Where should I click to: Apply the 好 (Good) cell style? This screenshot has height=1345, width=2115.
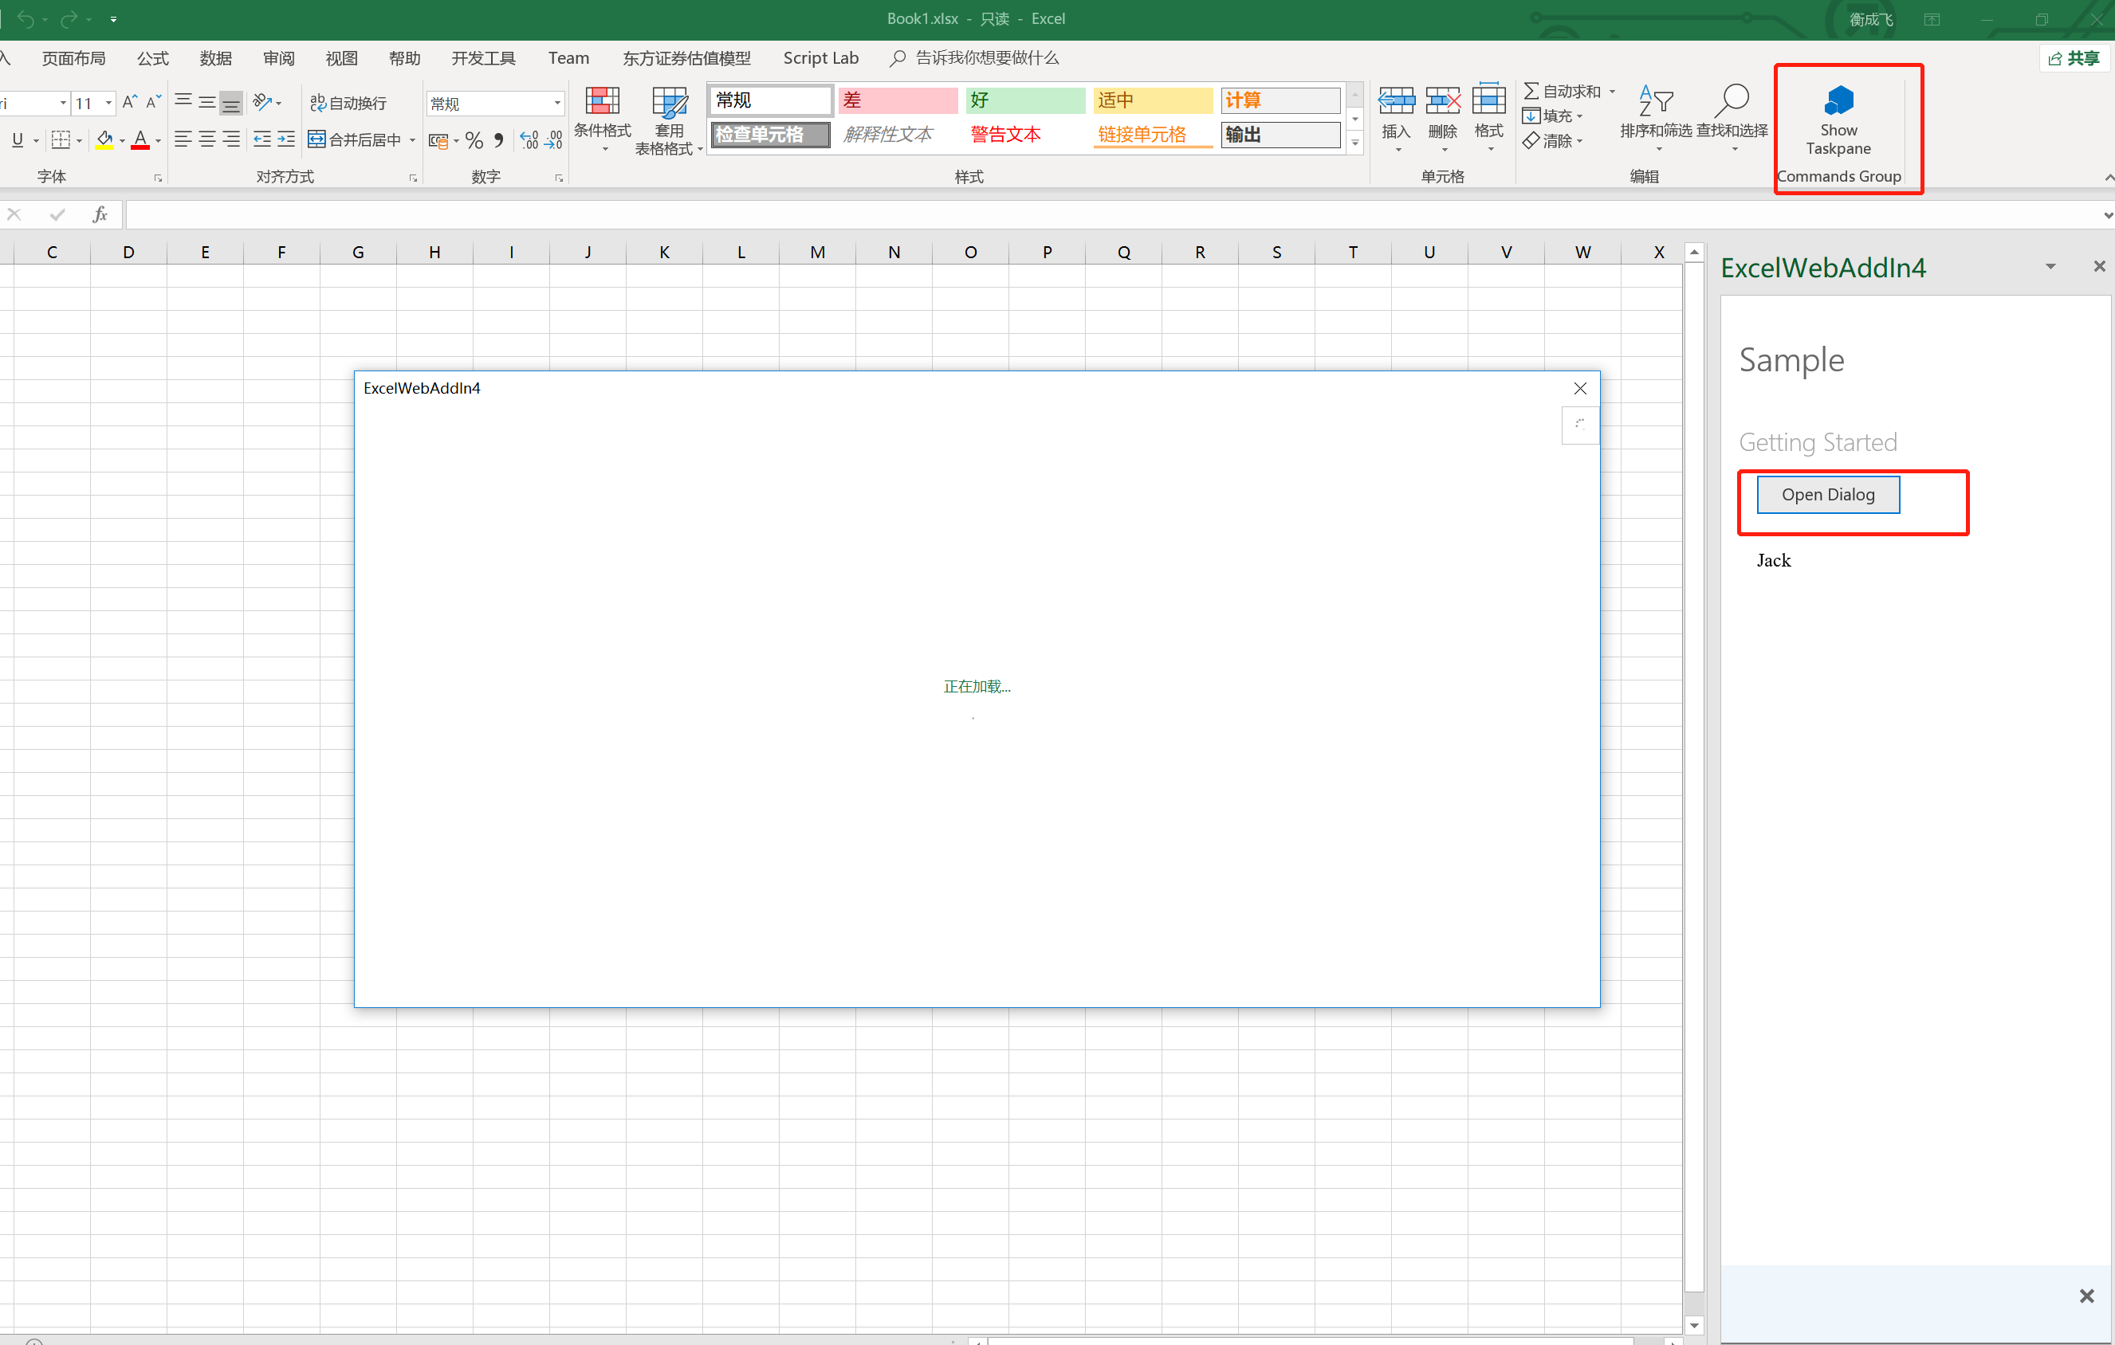pyautogui.click(x=1024, y=100)
